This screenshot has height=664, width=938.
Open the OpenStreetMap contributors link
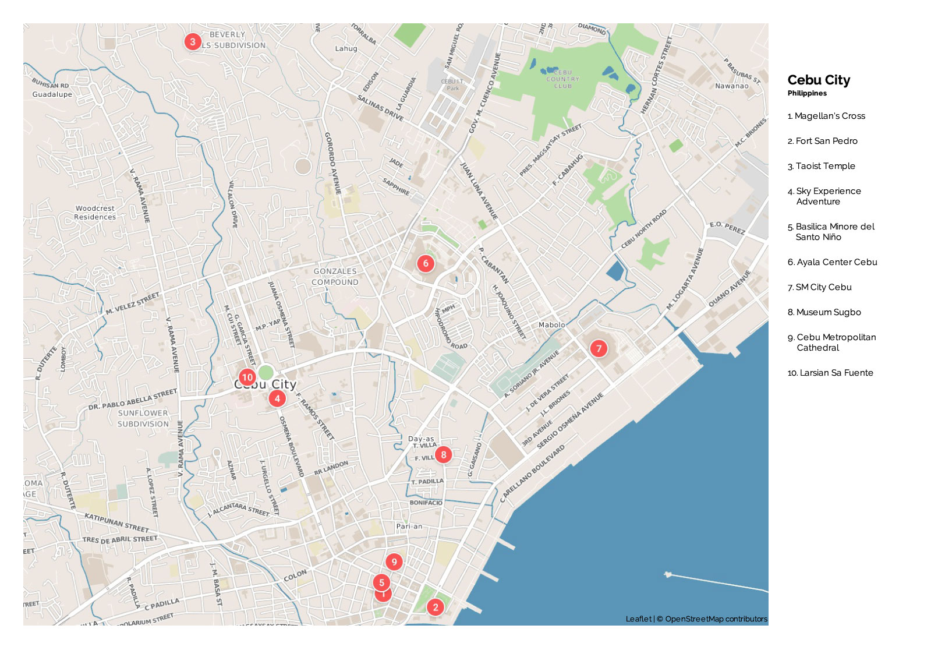pos(716,619)
